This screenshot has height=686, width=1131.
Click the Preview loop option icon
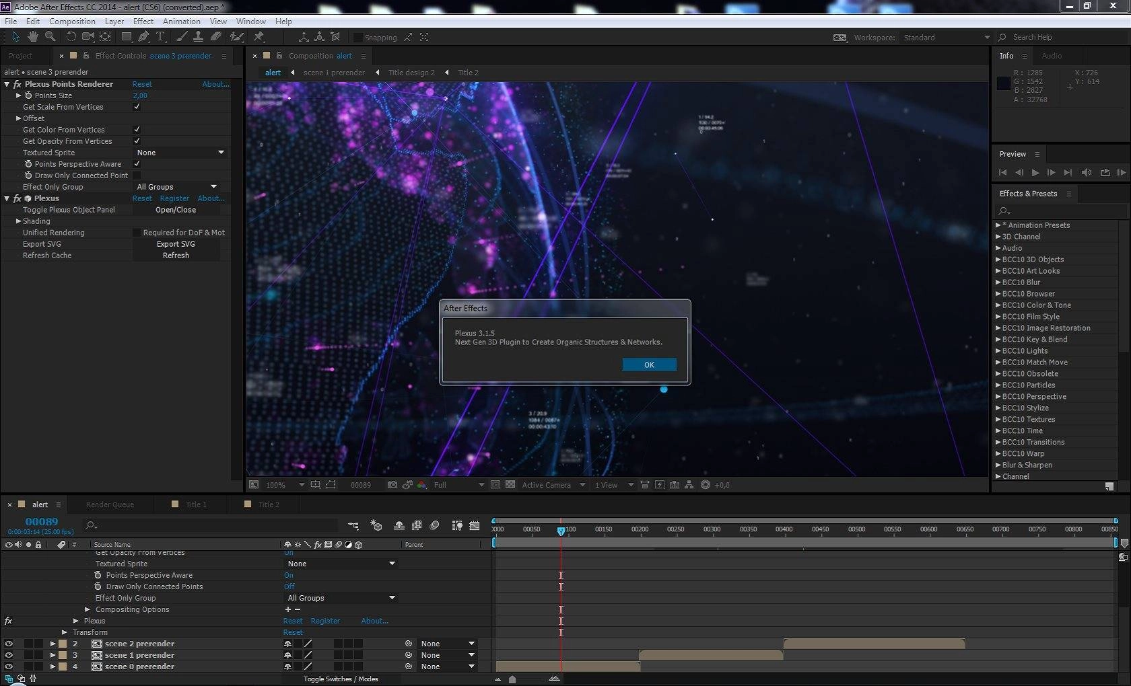[x=1105, y=173]
